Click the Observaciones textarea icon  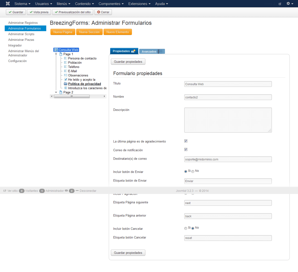coord(65,75)
